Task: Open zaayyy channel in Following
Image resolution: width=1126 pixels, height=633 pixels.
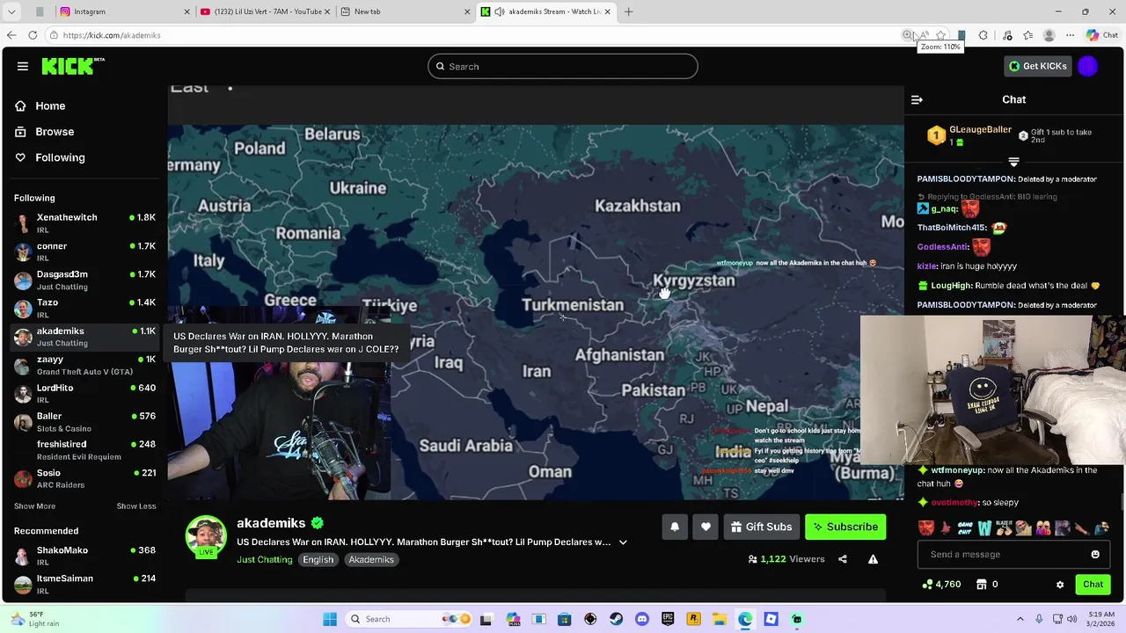Action: tap(84, 365)
